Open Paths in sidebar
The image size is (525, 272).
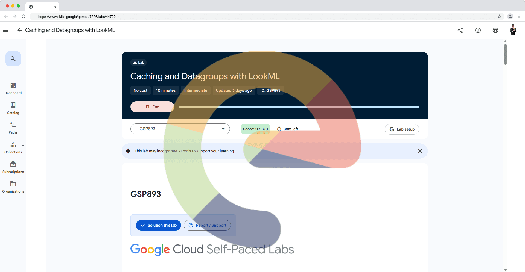(13, 128)
